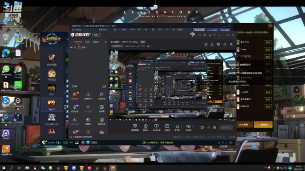Image resolution: width=305 pixels, height=171 pixels.
Task: Close the friend invite panel
Action: pyautogui.click(x=270, y=25)
